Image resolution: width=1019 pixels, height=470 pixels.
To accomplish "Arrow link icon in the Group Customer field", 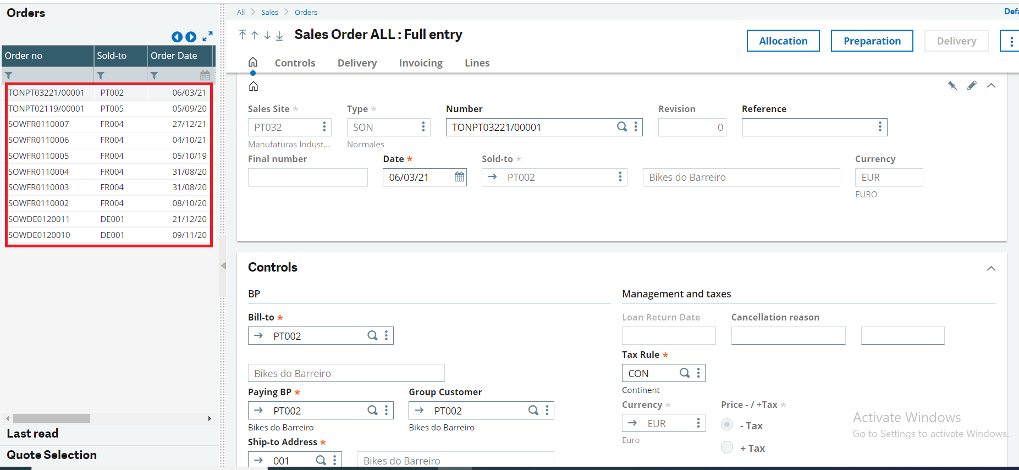I will (420, 410).
